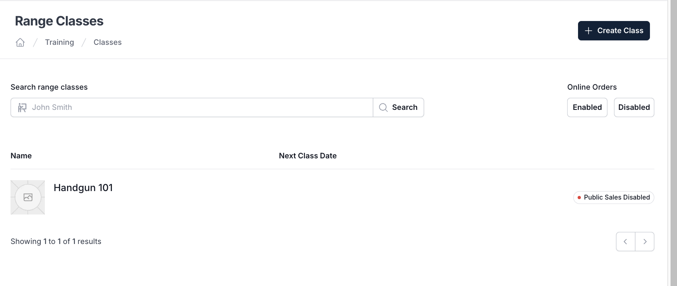Filter by Disabled online orders
This screenshot has width=677, height=286.
(x=634, y=107)
